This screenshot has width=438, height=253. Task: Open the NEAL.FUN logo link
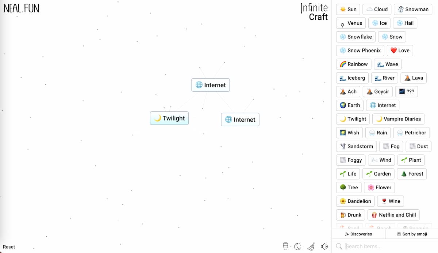click(21, 8)
